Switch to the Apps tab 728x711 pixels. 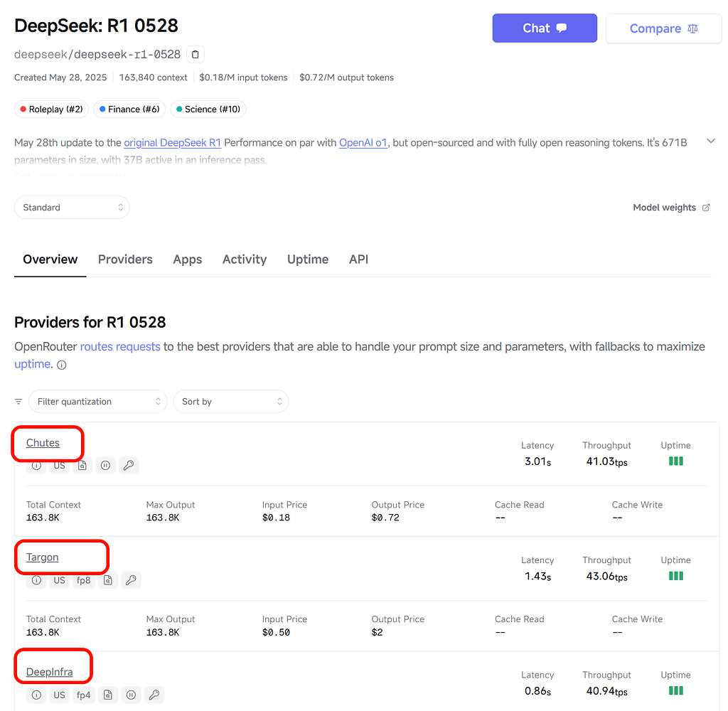188,259
